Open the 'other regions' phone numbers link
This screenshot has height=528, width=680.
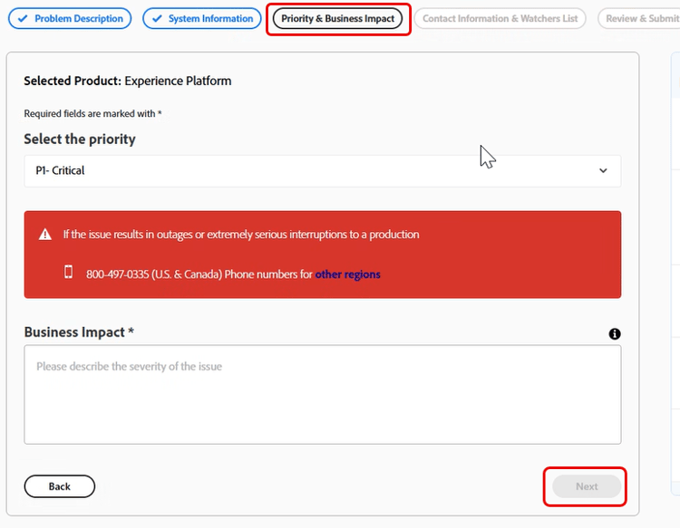[x=348, y=274]
